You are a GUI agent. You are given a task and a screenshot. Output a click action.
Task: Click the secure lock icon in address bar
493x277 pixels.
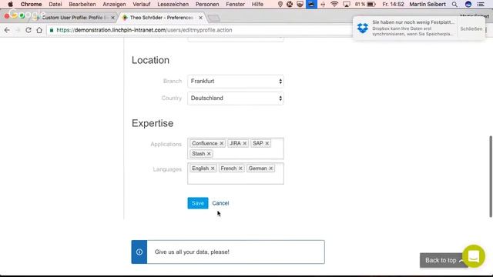point(52,30)
